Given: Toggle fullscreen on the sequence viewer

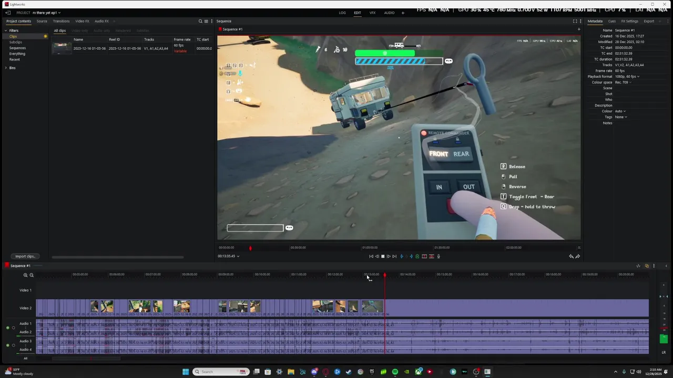Looking at the screenshot, I should [575, 21].
